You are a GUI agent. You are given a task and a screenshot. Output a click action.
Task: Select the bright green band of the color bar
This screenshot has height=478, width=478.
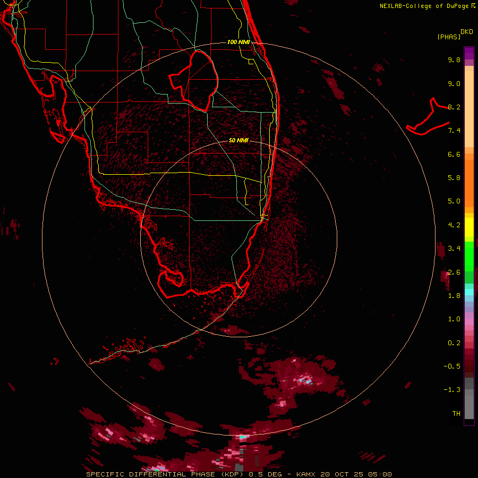(x=469, y=257)
